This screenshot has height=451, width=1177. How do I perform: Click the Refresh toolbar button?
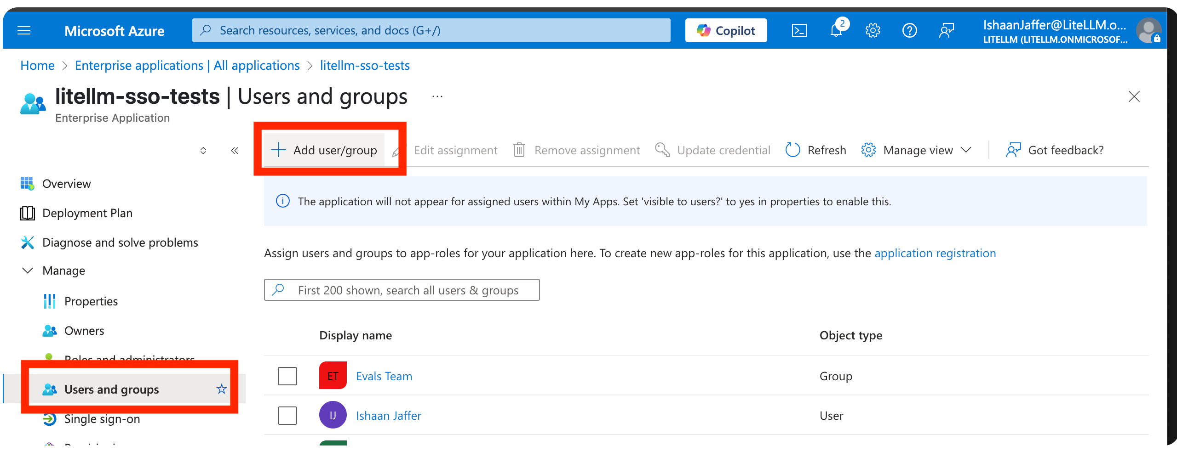[816, 150]
